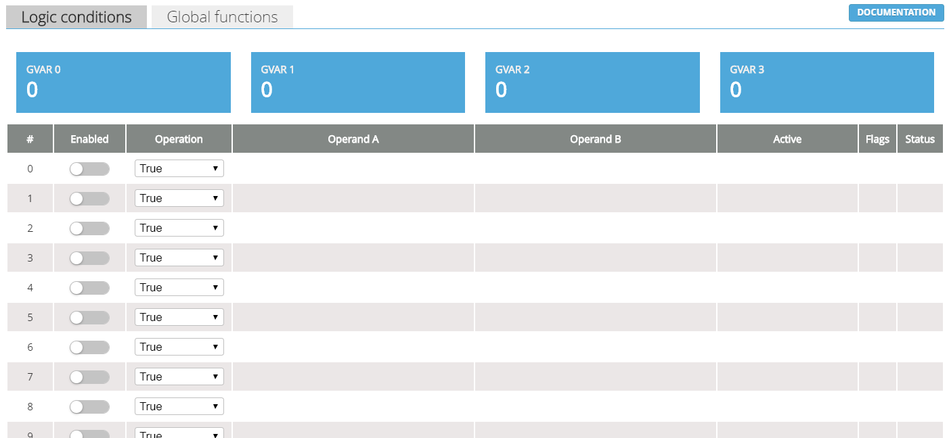
Task: Expand the Operation list for row 8
Action: click(179, 406)
